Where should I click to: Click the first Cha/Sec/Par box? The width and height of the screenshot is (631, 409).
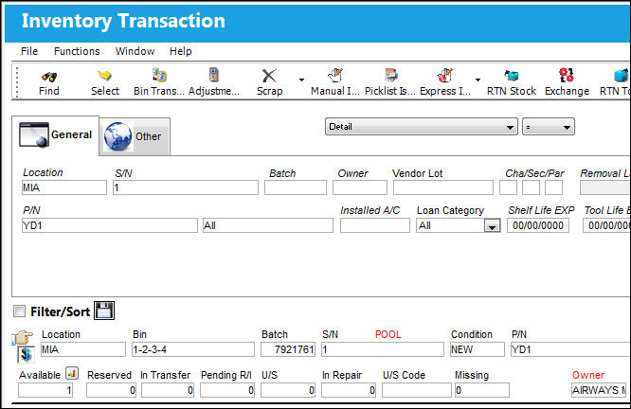[508, 187]
